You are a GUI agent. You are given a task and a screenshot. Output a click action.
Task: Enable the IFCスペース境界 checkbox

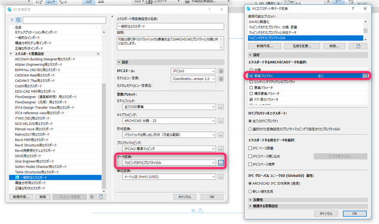(250, 164)
